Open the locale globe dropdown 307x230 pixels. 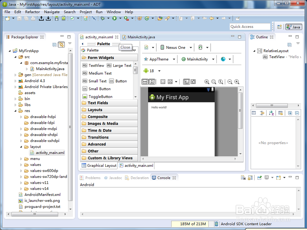(230, 59)
